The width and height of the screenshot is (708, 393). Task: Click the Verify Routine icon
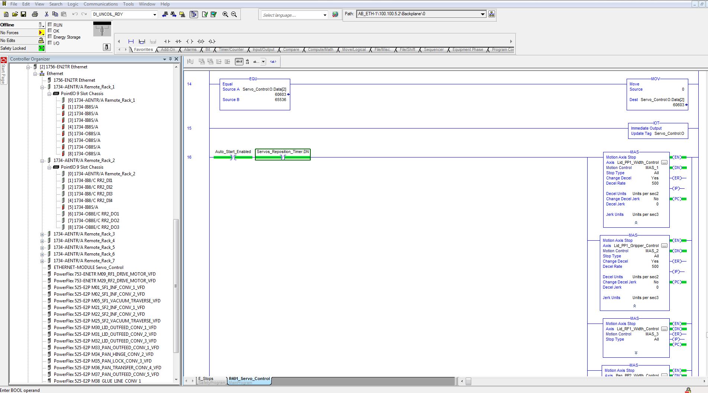tap(205, 14)
